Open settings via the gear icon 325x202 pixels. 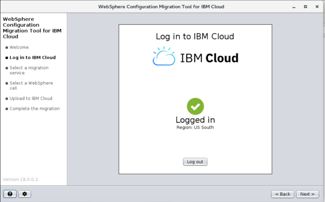click(x=24, y=194)
